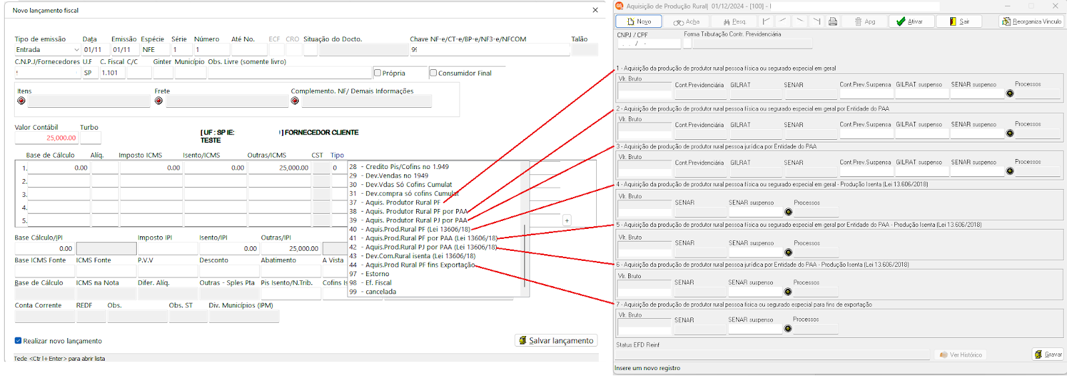This screenshot has height=378, width=1067.
Task: Uncheck Realizar novo lançamento checkbox
Action: (x=19, y=341)
